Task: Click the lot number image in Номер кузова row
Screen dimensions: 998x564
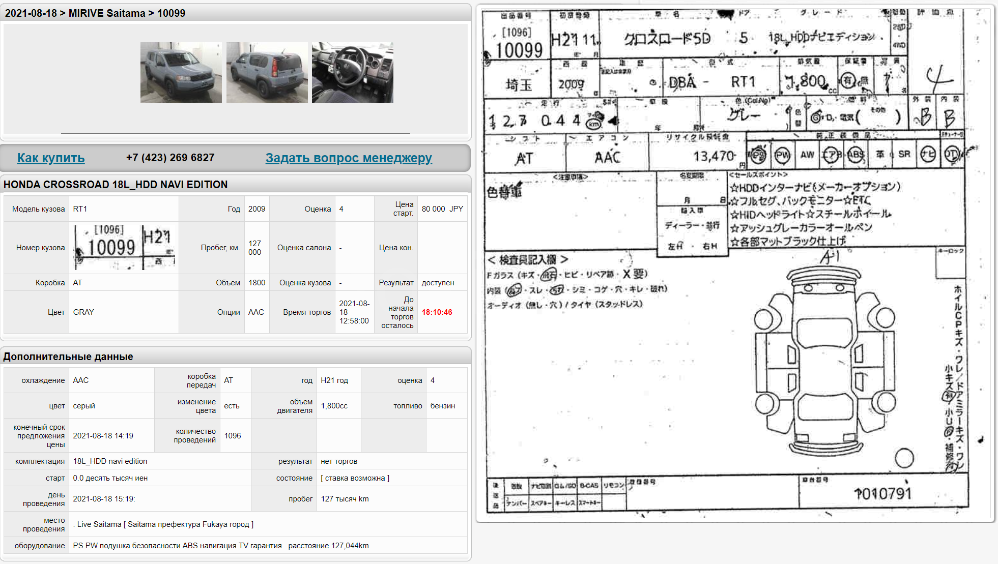Action: tap(124, 248)
